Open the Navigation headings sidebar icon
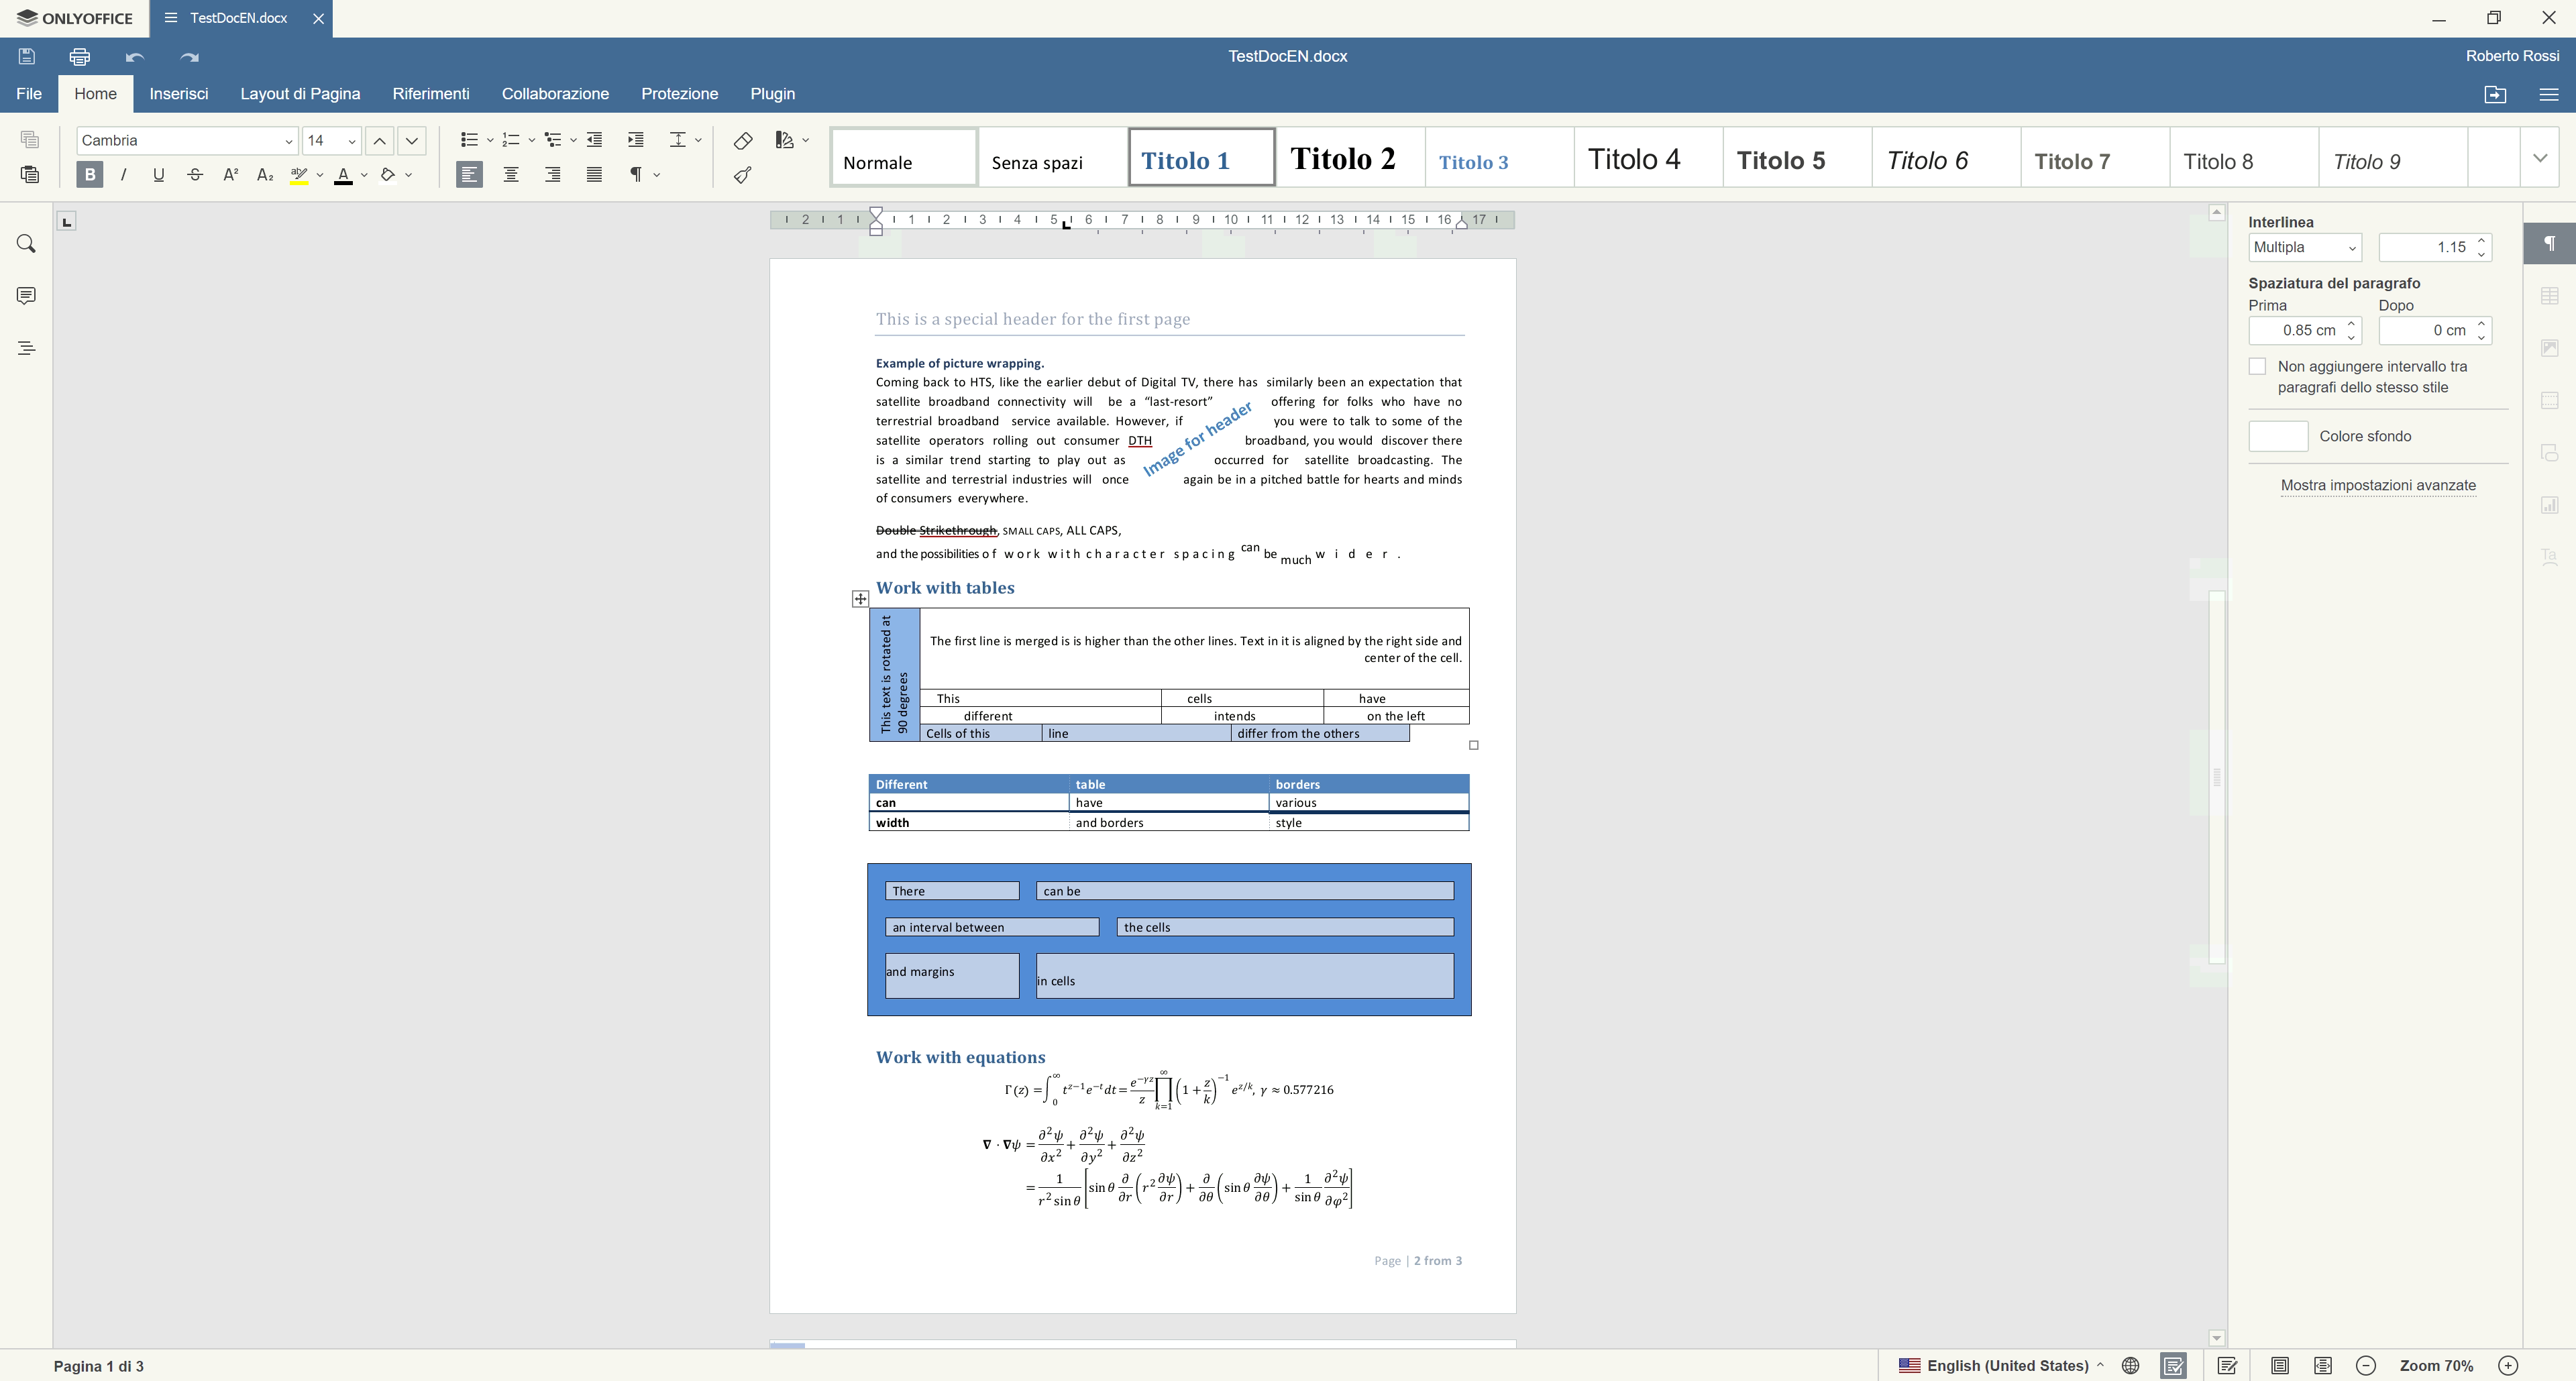 (27, 348)
